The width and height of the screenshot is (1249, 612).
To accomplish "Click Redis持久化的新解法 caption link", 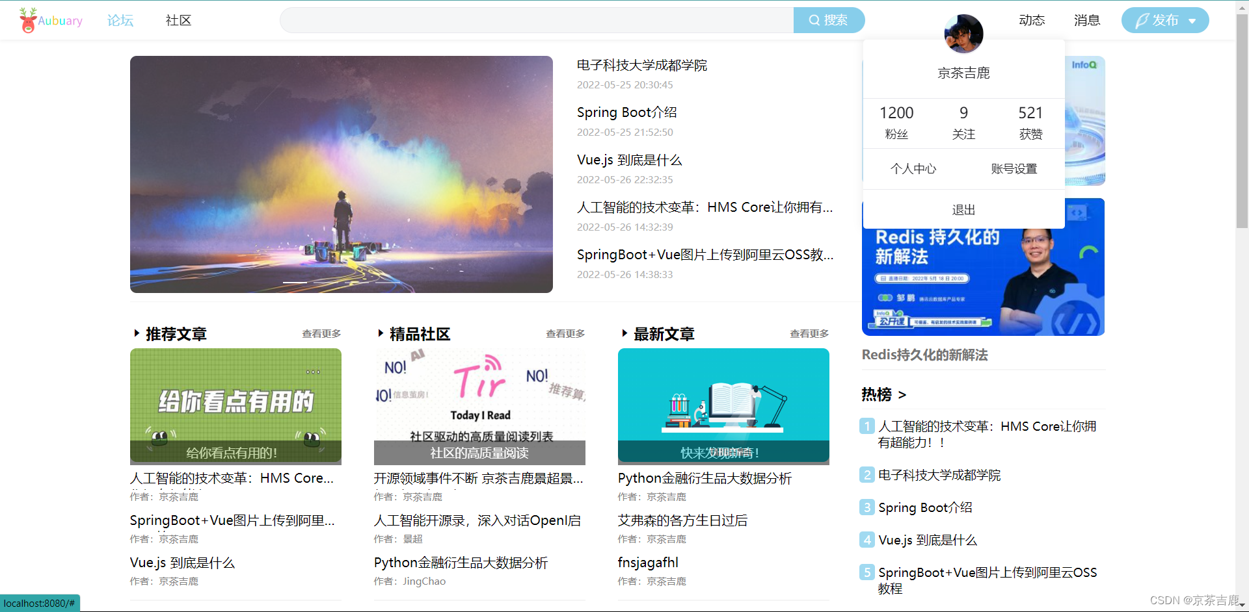I will (924, 355).
